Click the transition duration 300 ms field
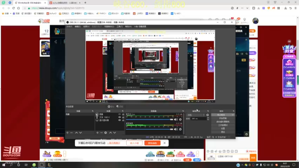Viewport: 299px width, 168px height. [x=199, y=118]
